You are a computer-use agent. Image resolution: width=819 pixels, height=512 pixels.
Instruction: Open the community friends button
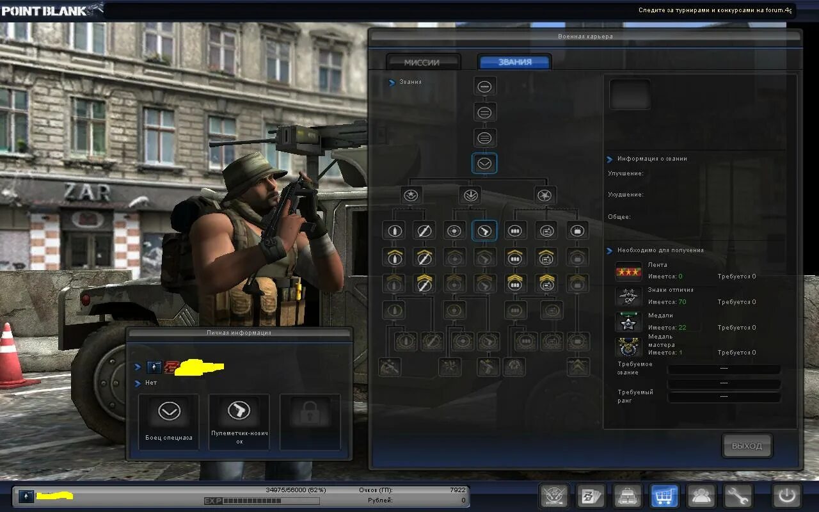[x=701, y=496]
